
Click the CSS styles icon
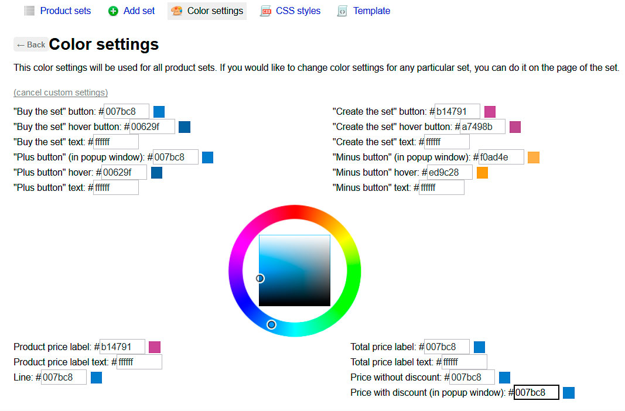(266, 11)
